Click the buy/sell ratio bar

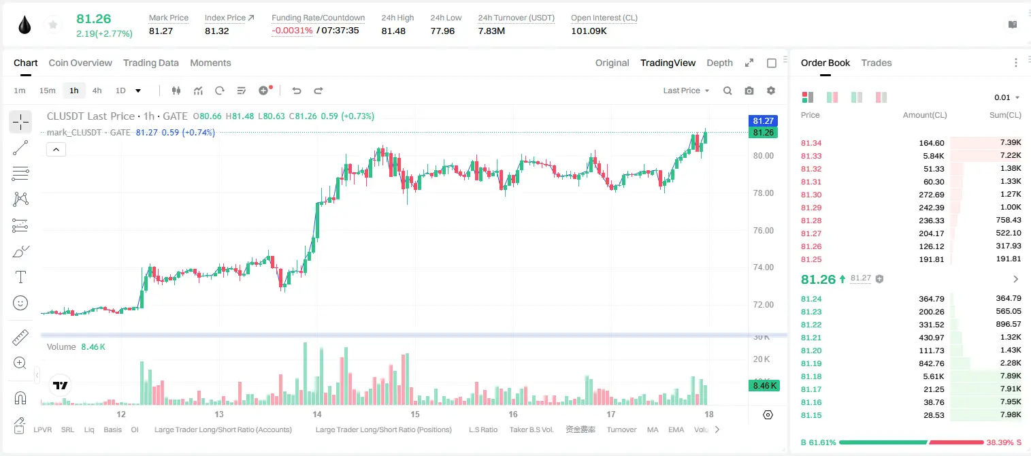click(911, 442)
